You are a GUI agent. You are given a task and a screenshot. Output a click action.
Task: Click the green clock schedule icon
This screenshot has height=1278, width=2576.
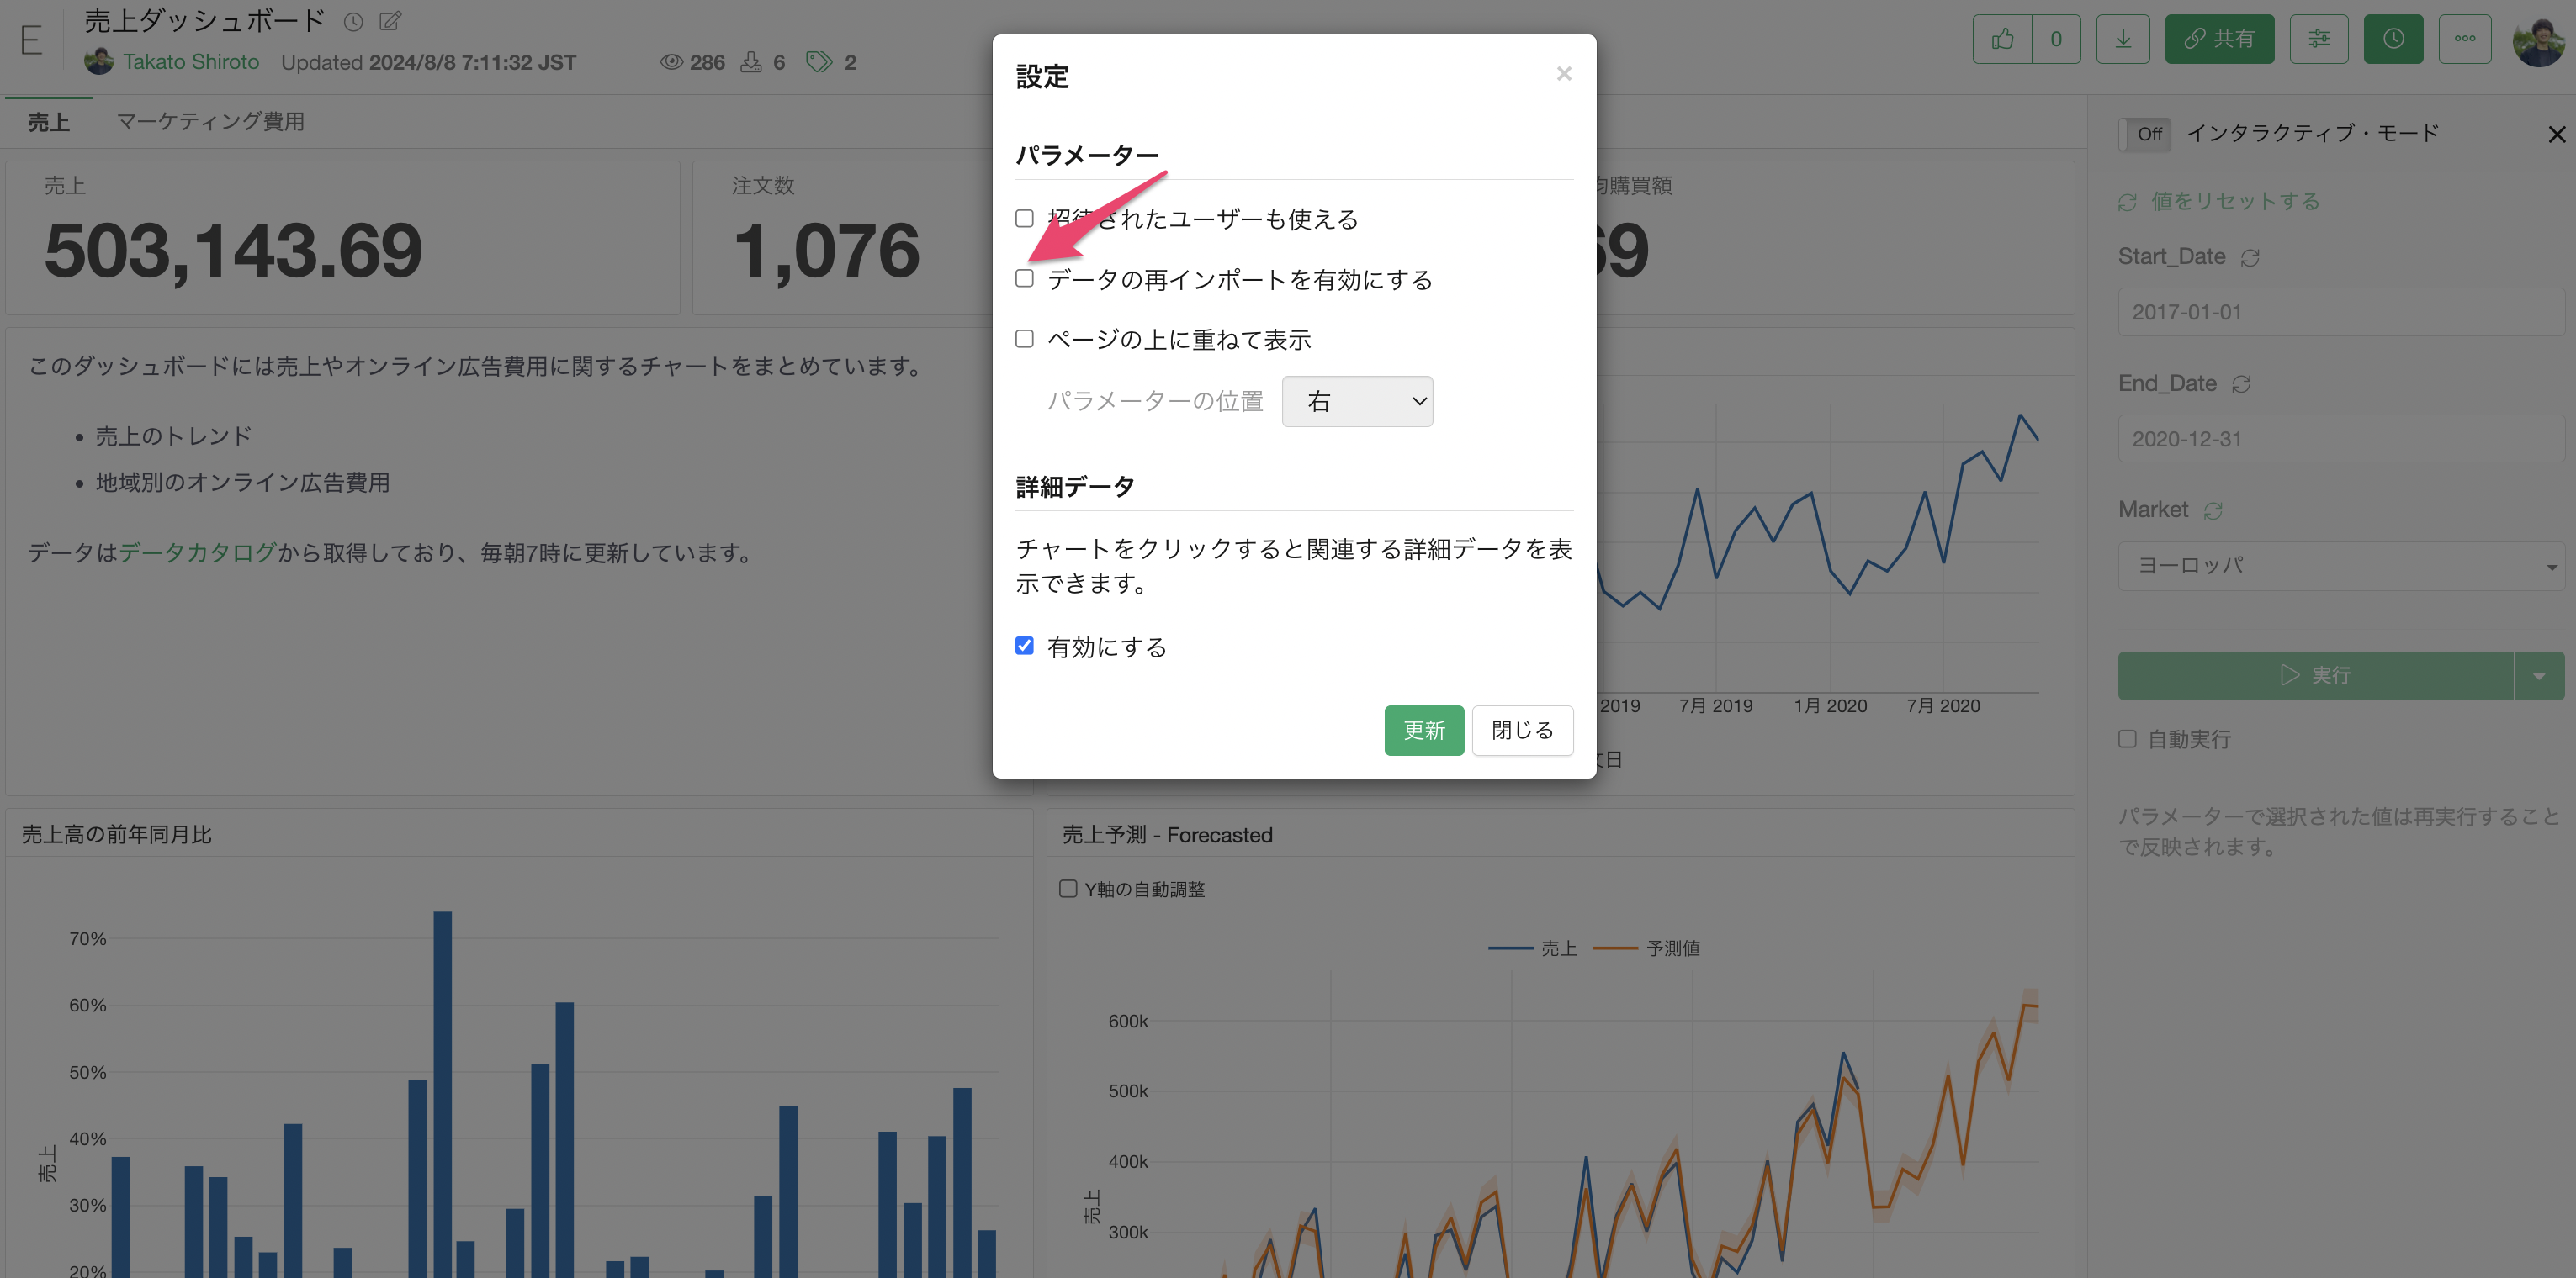click(x=2393, y=39)
